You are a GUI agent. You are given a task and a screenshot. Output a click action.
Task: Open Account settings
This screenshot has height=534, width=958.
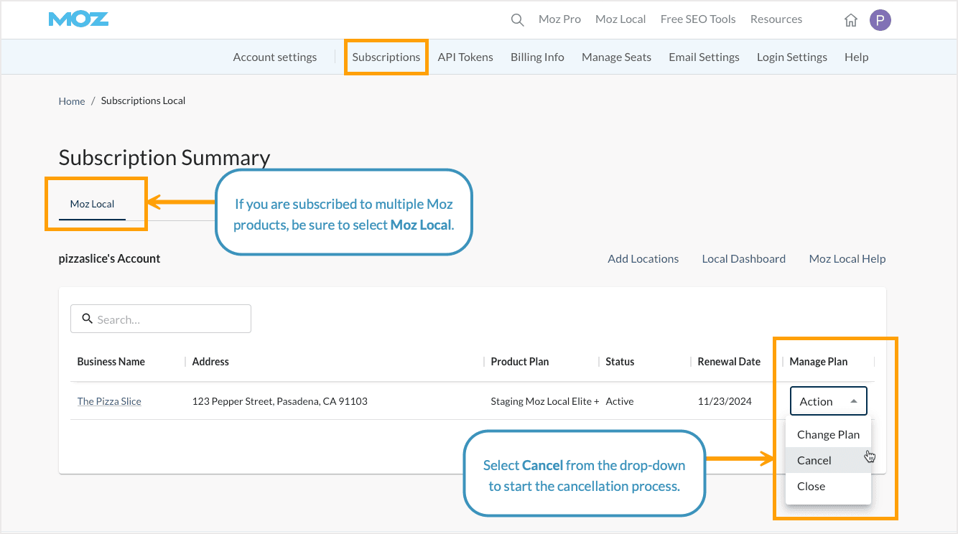[275, 57]
